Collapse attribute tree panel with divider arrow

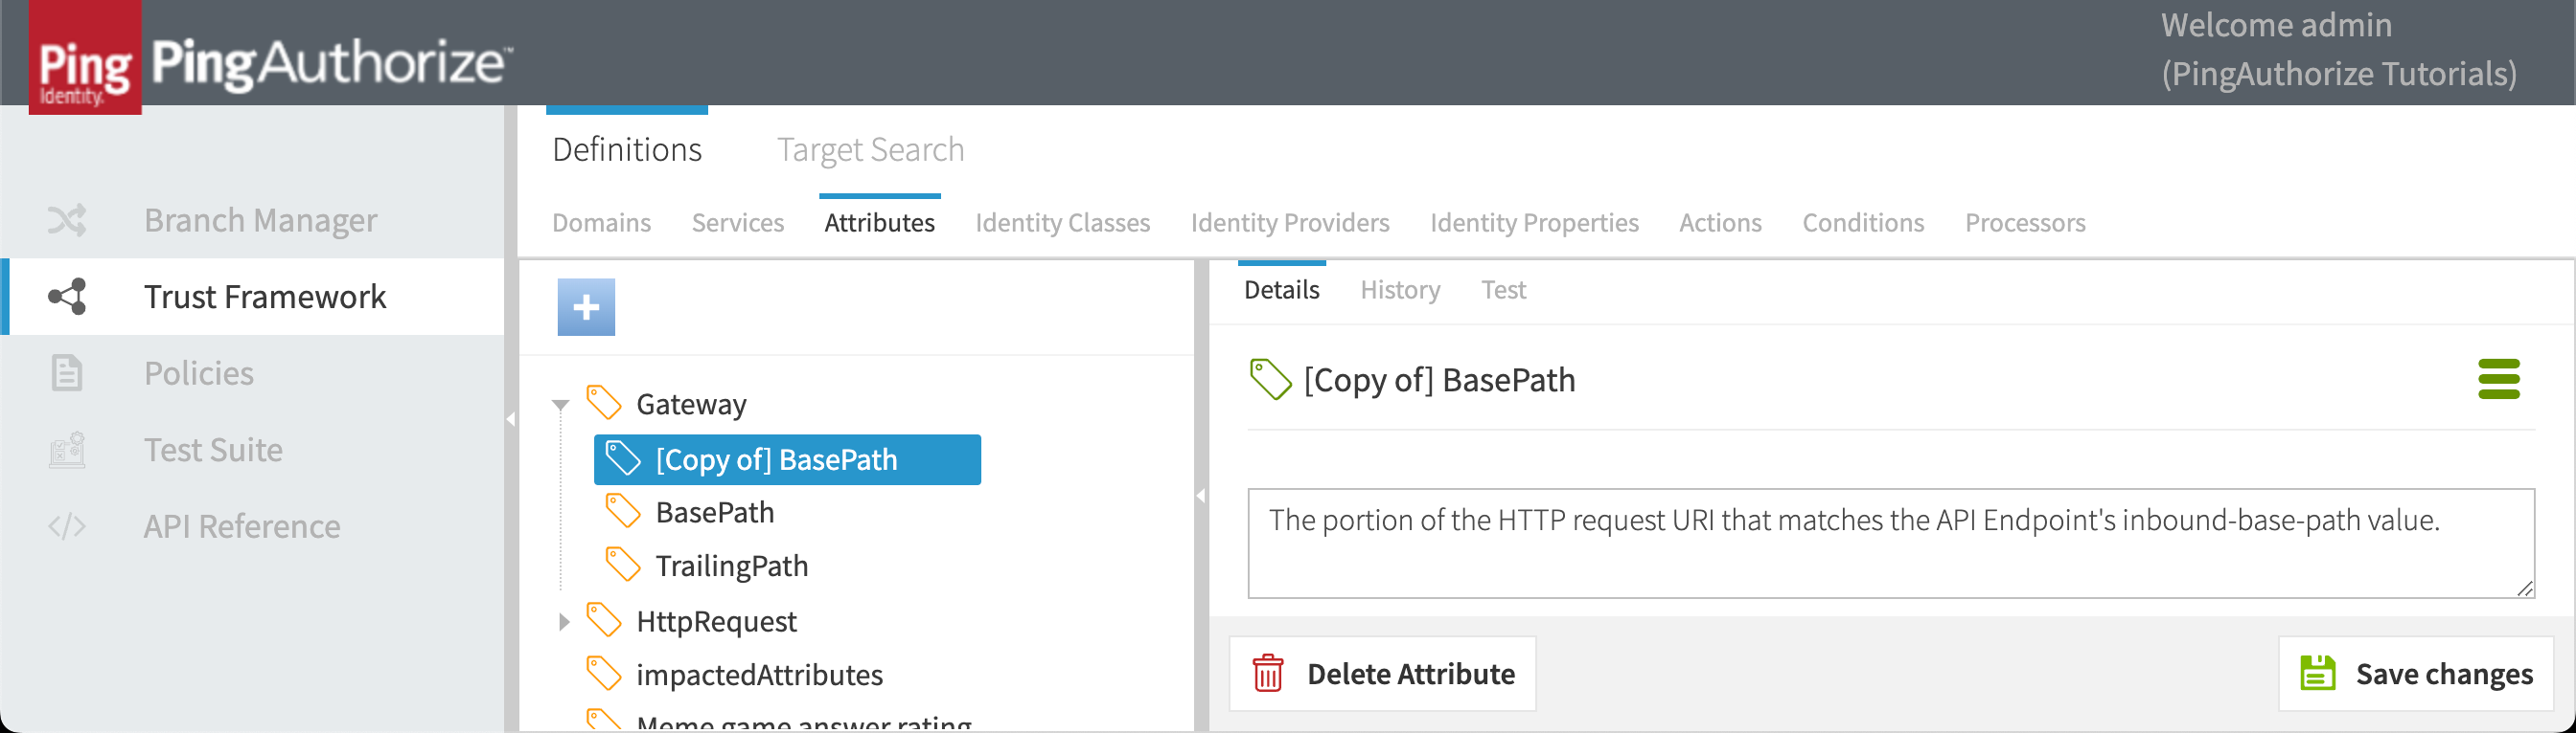coord(1201,496)
